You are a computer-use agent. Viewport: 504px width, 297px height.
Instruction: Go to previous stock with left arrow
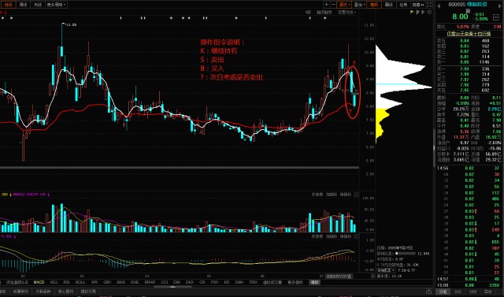tap(439, 6)
